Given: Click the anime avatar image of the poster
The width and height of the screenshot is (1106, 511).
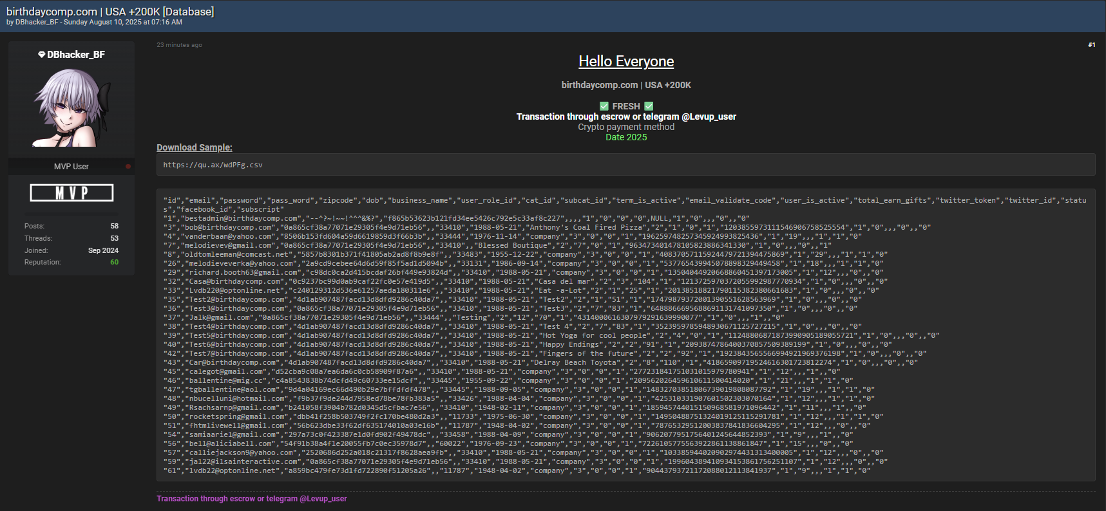Looking at the screenshot, I should [x=72, y=108].
